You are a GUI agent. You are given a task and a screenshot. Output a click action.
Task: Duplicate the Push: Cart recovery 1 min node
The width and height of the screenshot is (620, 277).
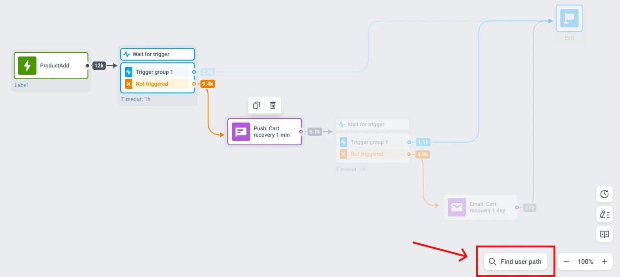click(x=256, y=105)
